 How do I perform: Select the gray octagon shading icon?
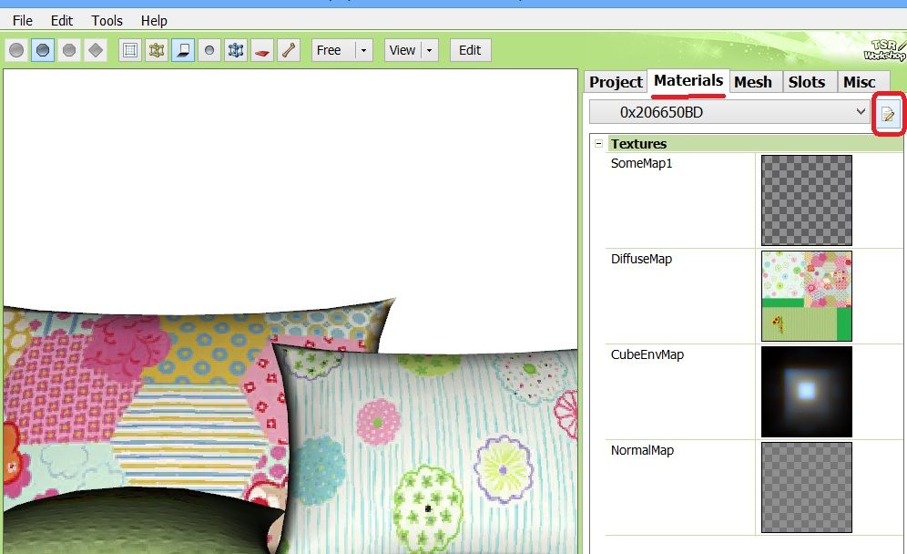[69, 50]
